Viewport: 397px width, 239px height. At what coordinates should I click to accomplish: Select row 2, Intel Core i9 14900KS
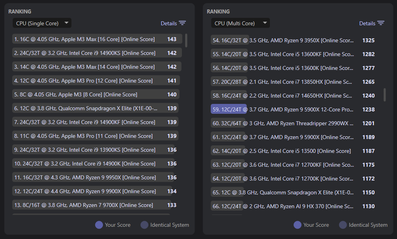[97, 53]
